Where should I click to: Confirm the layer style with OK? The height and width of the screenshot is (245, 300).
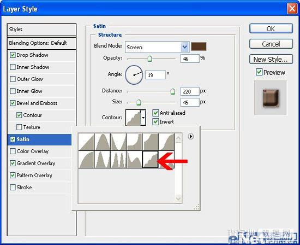[x=271, y=28]
